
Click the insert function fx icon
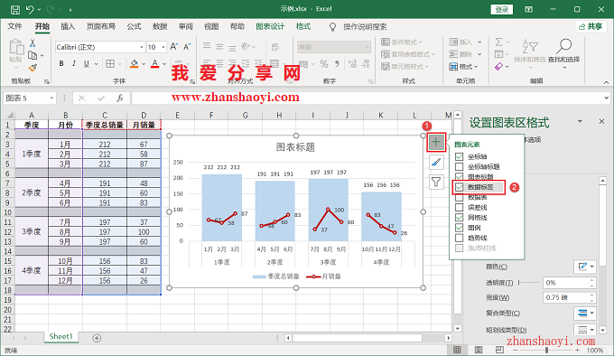[120, 98]
